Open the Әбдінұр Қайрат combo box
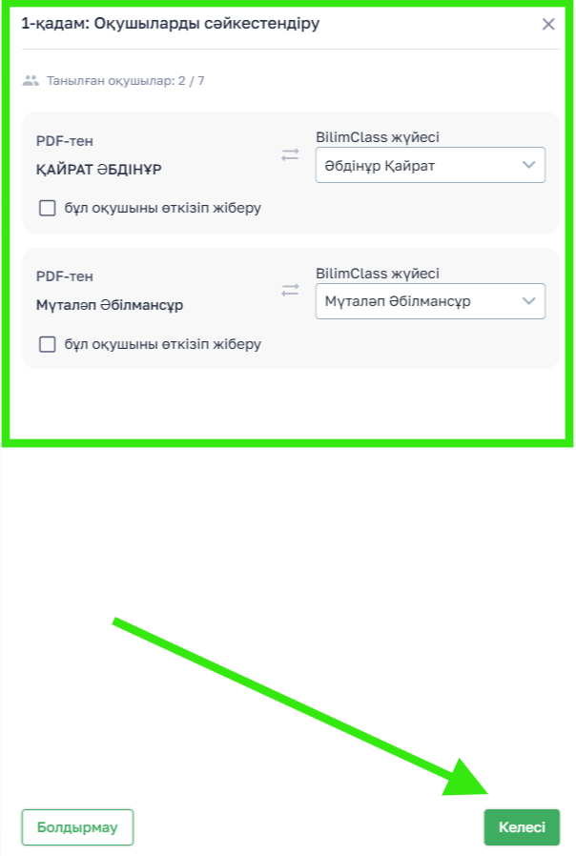The image size is (576, 856). [430, 165]
